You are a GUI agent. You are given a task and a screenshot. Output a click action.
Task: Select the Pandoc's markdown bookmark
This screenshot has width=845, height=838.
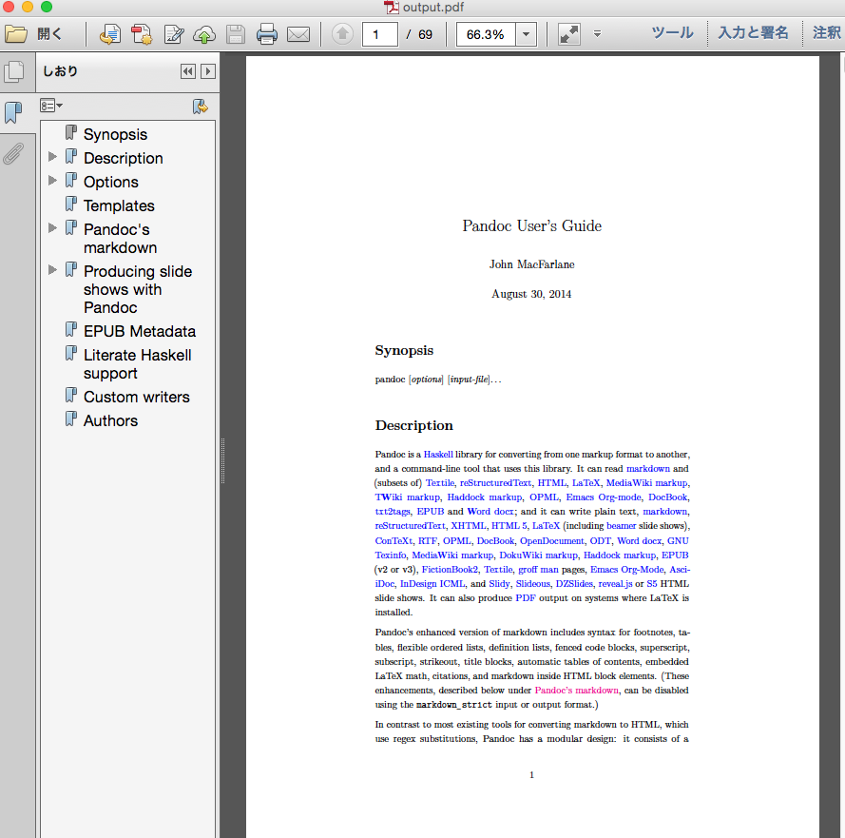click(x=120, y=239)
